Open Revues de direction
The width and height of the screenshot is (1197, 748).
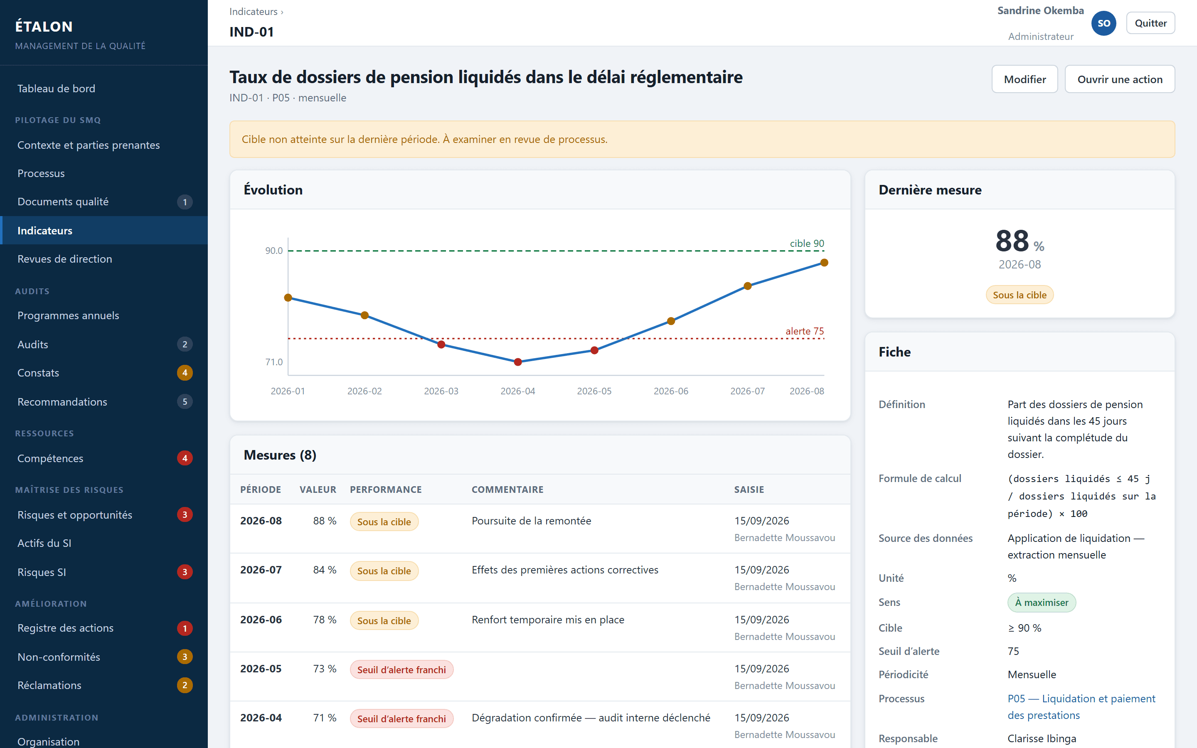pos(104,259)
